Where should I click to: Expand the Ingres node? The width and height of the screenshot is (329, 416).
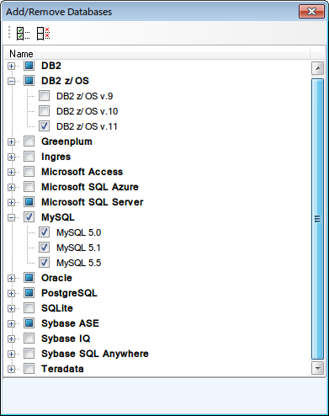coord(11,157)
